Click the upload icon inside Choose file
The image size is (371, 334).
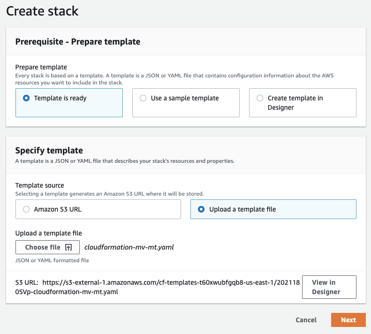click(x=68, y=247)
